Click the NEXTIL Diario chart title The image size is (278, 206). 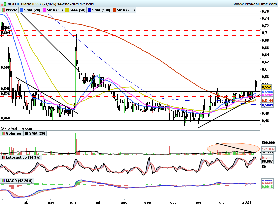click(x=20, y=4)
